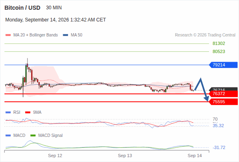This screenshot has width=239, height=162.
Task: Click the blue MACD legend swatch
Action: [x=8, y=136]
